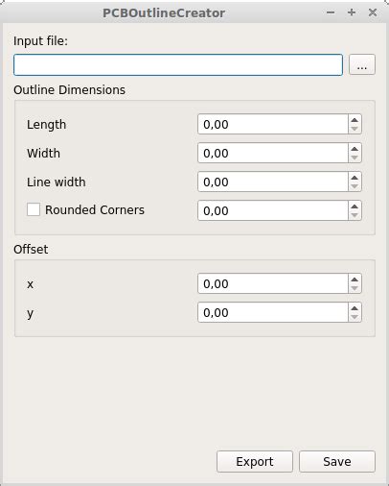The image size is (389, 486).
Task: Increase the x offset value
Action: (355, 279)
